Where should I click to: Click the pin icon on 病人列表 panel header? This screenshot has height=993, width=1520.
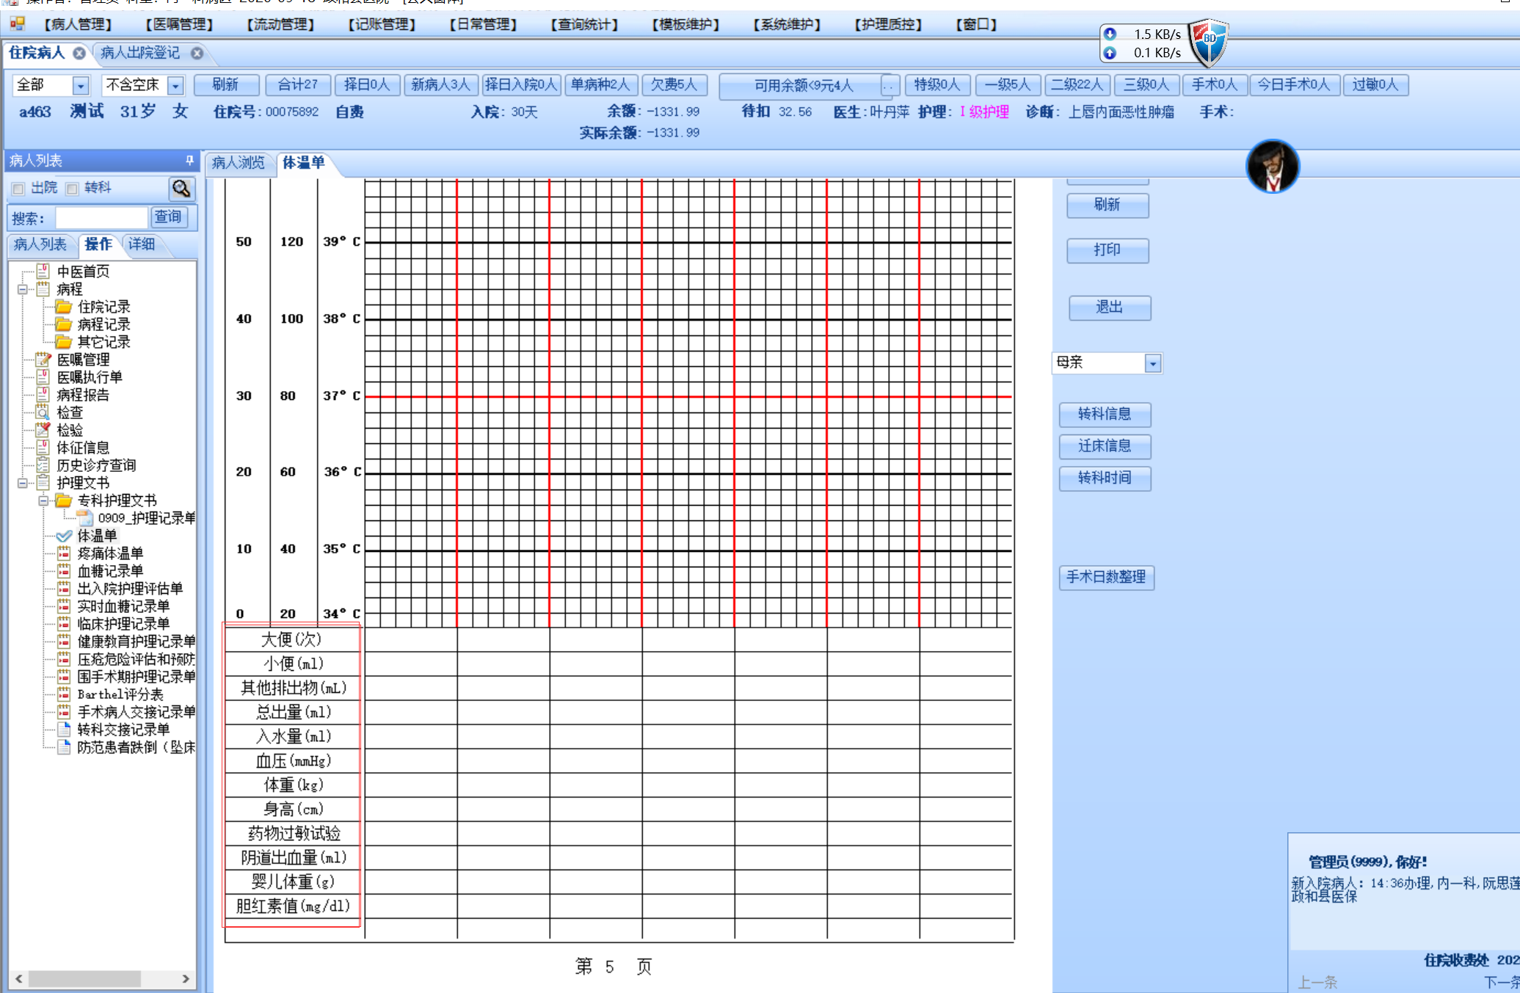coord(189,160)
